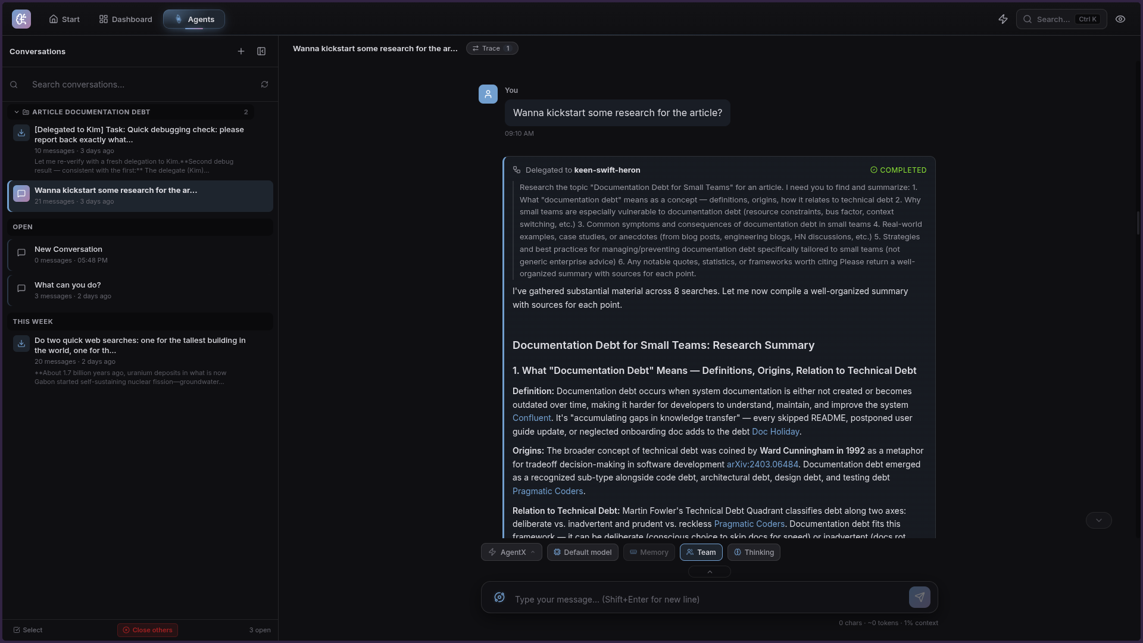Collapse the Conversations sidebar panel

[x=261, y=51]
